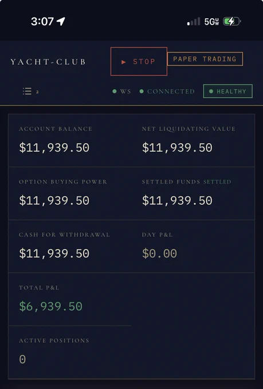Tap the YACHT-CLUB title
Image resolution: width=263 pixels, height=389 pixels.
[48, 62]
